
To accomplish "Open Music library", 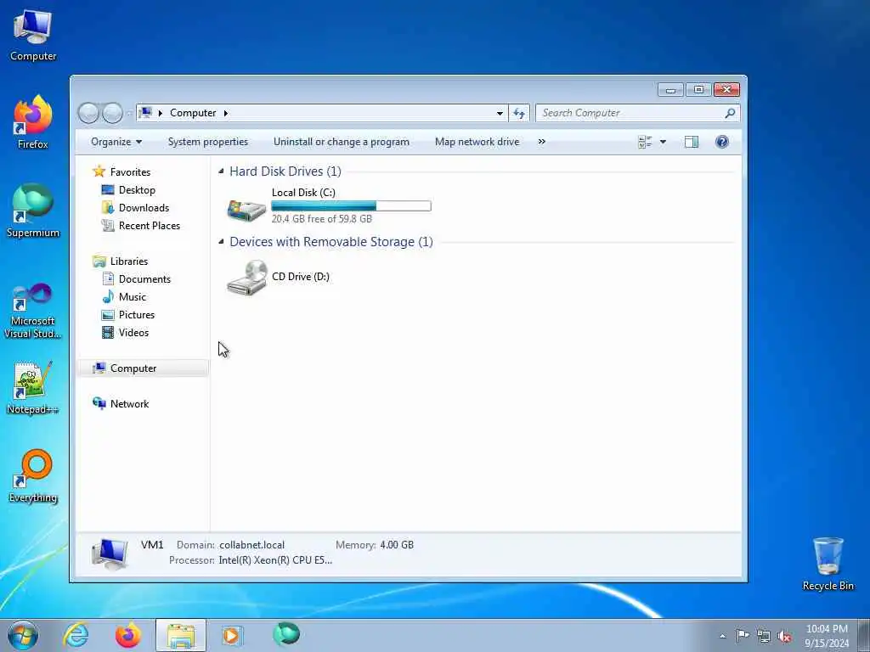I will 132,297.
